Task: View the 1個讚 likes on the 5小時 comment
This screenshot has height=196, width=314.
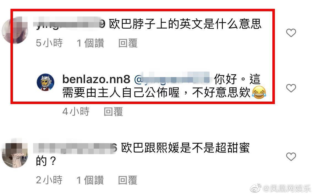Action: 90,43
